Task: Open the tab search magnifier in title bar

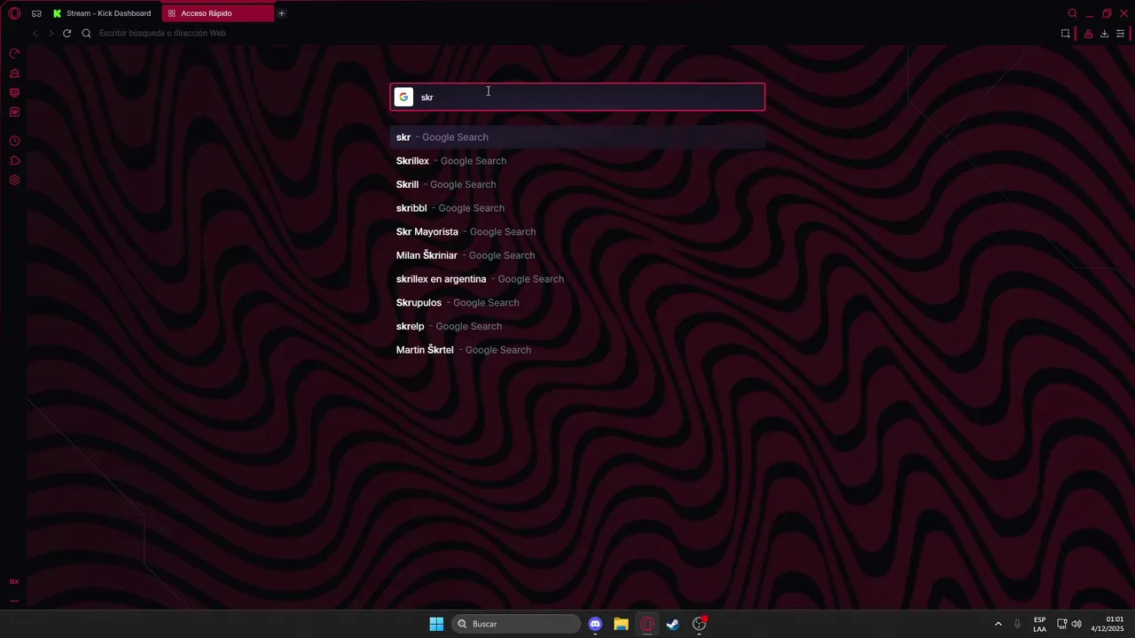Action: tap(1072, 13)
